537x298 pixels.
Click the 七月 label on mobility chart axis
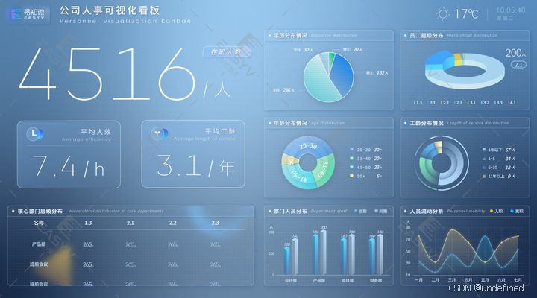coord(518,280)
